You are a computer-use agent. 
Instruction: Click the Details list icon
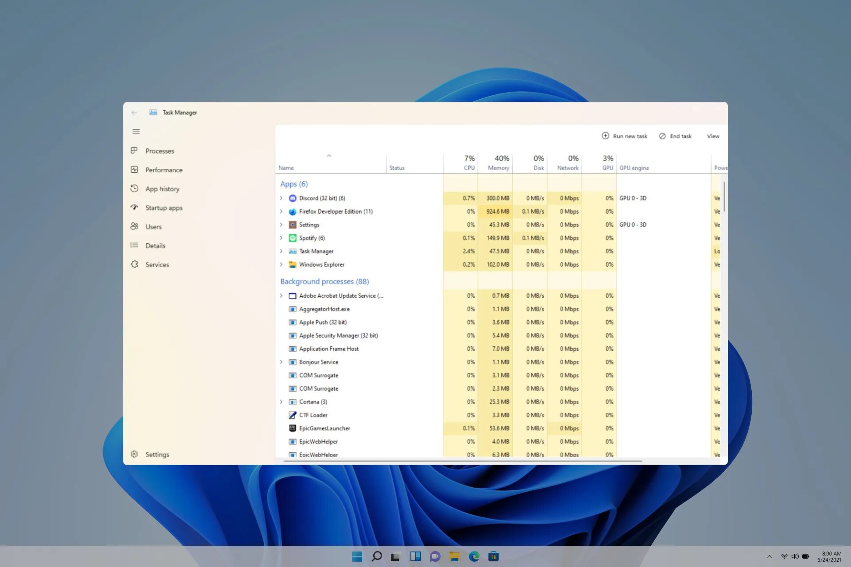pyautogui.click(x=134, y=245)
